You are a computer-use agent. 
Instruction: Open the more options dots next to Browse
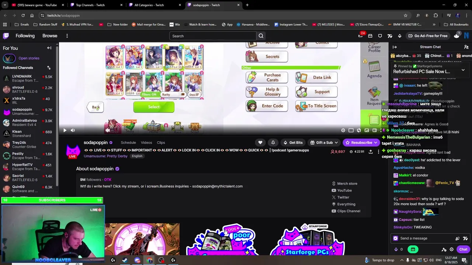[x=67, y=36]
